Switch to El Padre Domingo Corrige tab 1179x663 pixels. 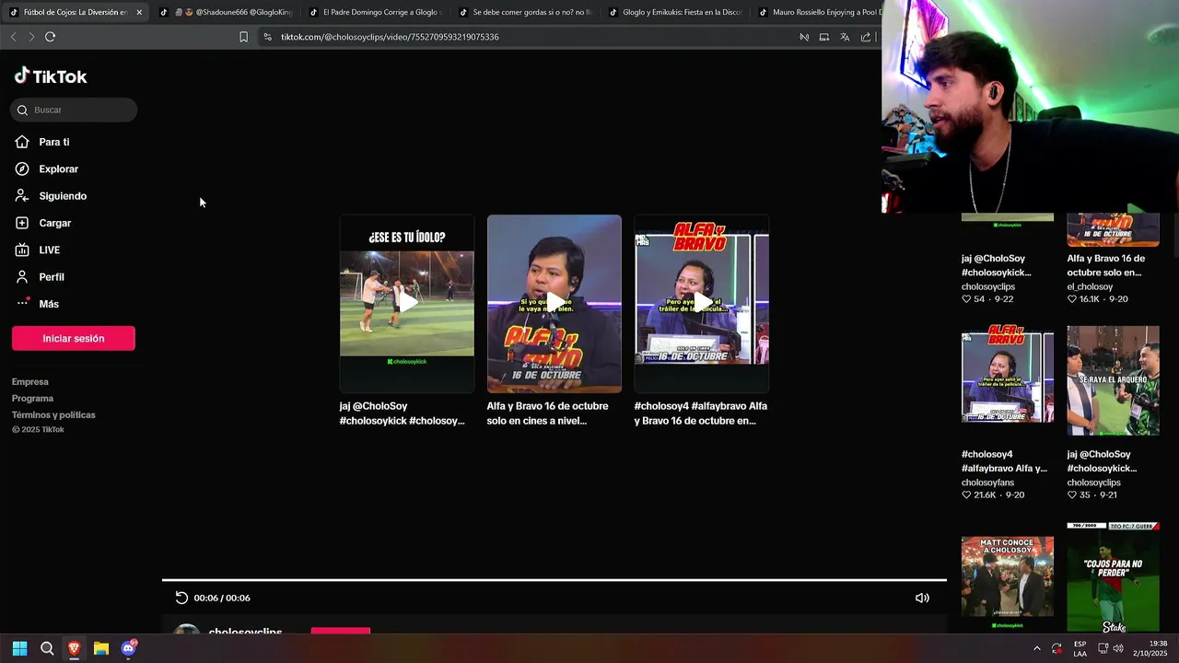[x=376, y=12]
